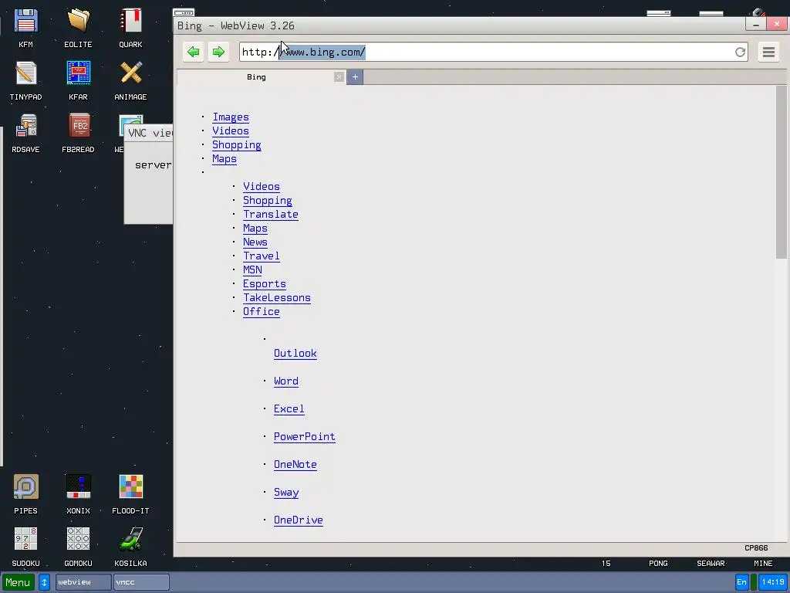Viewport: 790px width, 593px height.
Task: Open the Sway link
Action: pyautogui.click(x=285, y=493)
